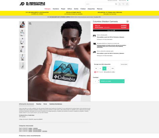Select the second product thumbnail
159x138 pixels.
click(22, 33)
